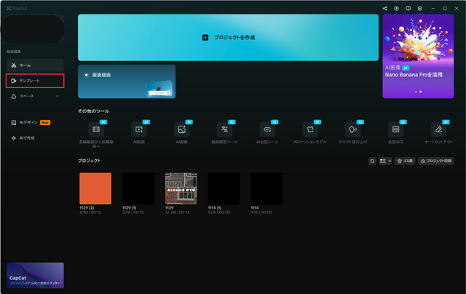Start 画面録画 screen recording

click(x=127, y=81)
